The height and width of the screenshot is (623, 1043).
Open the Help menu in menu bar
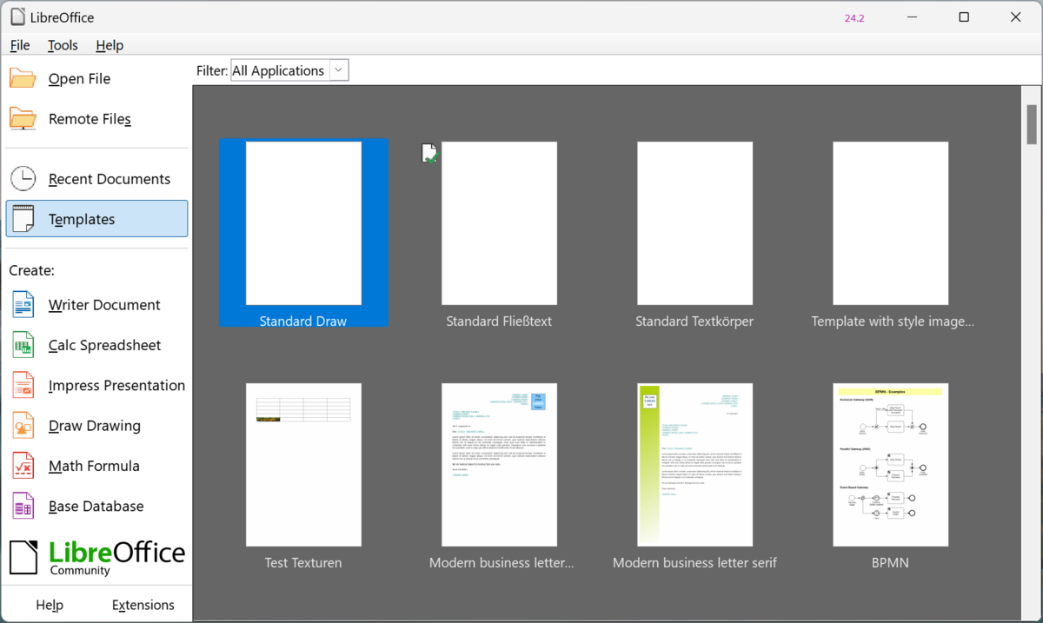pyautogui.click(x=110, y=45)
